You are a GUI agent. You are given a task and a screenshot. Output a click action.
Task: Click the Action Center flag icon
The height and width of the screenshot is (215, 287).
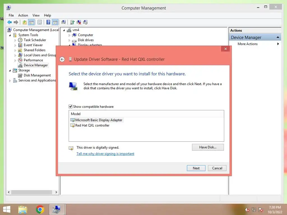[261, 210]
